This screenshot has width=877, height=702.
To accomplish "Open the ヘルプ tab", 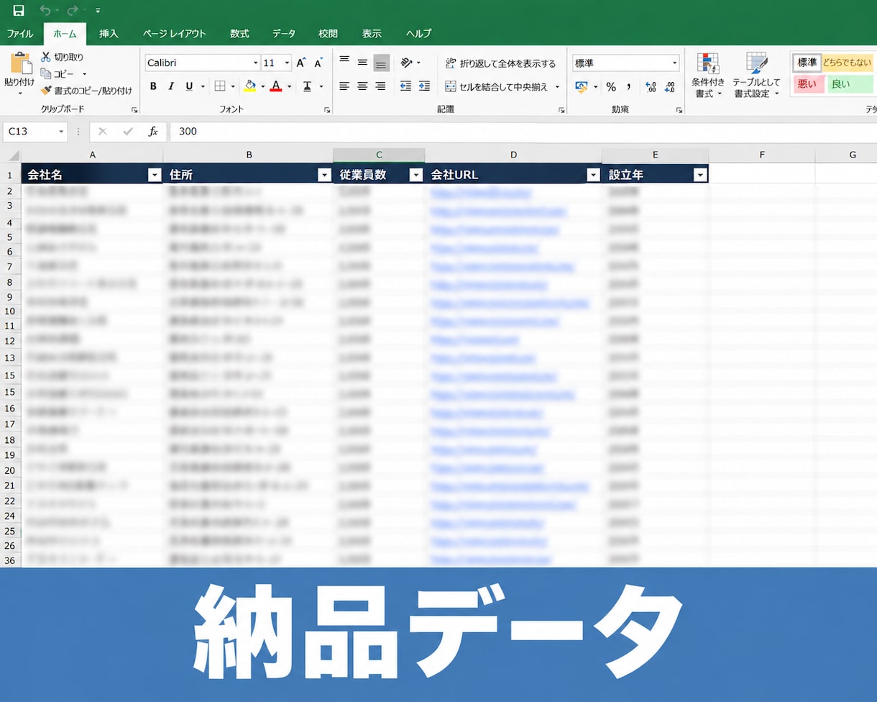I will click(x=418, y=34).
